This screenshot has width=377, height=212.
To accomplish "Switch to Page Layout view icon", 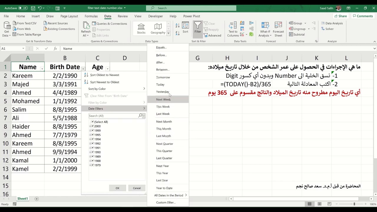I will click(320, 204).
